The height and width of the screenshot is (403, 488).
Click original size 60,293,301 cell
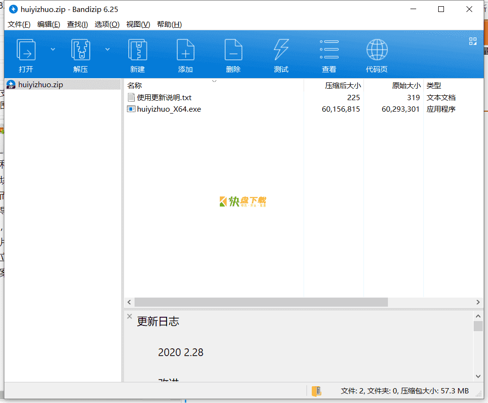click(x=400, y=109)
